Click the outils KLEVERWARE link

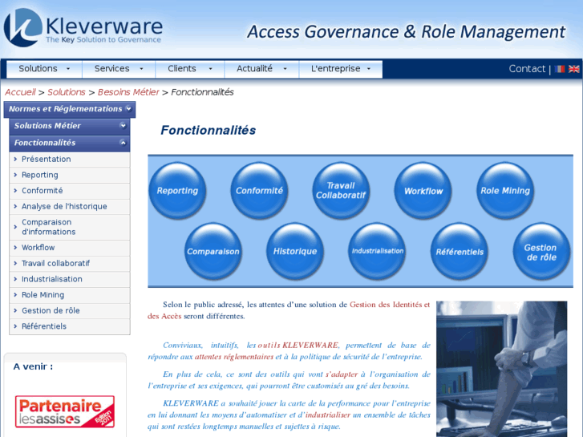coord(298,345)
